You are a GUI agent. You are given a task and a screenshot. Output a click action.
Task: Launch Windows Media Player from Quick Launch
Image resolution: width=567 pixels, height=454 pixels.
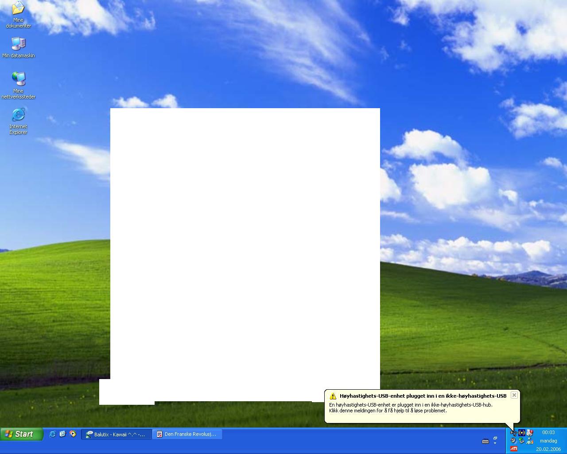pos(73,434)
